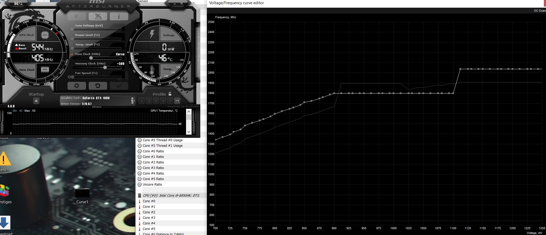Select profile slot 1
546x235 pixels.
tap(141, 101)
